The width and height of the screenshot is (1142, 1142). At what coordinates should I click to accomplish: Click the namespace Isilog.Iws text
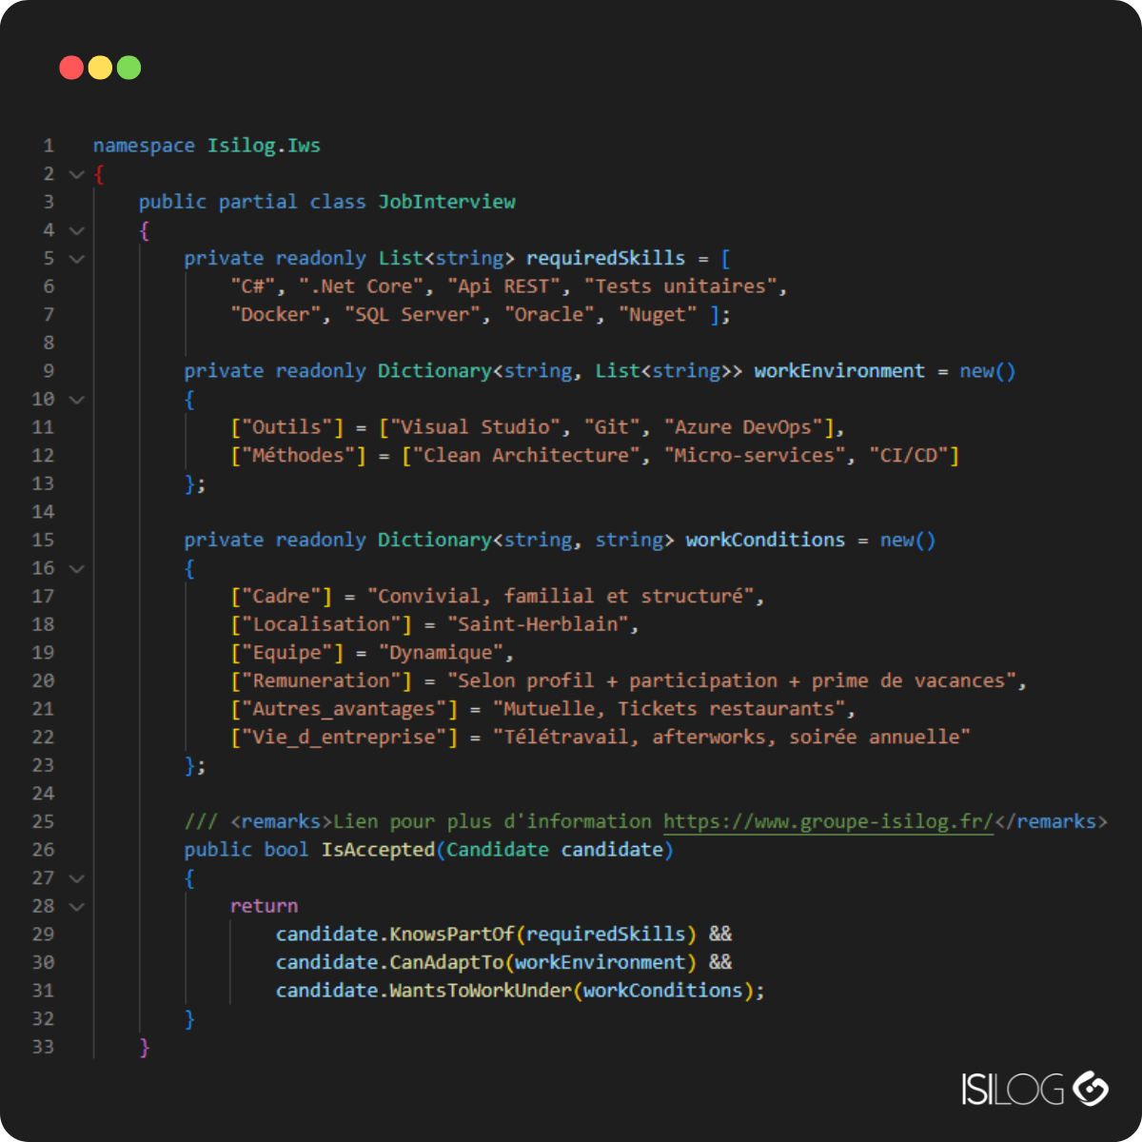point(264,146)
